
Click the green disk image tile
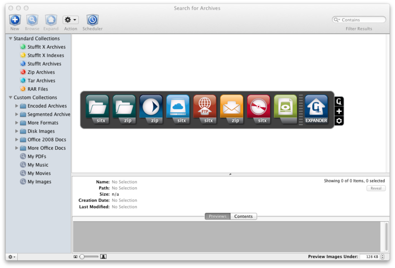point(285,109)
